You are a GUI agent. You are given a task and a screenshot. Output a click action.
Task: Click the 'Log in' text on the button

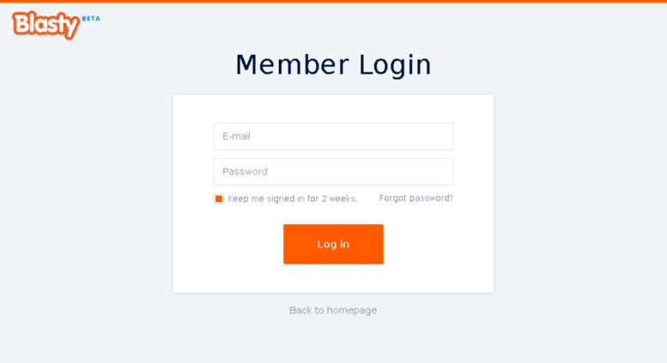click(333, 244)
